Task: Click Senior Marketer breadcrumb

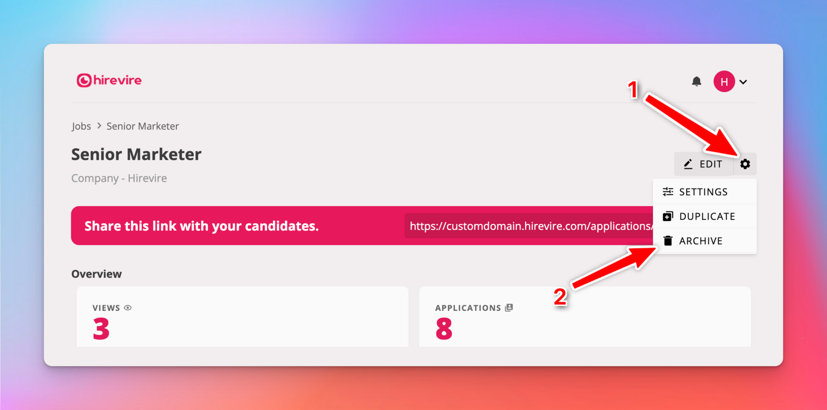Action: 143,126
